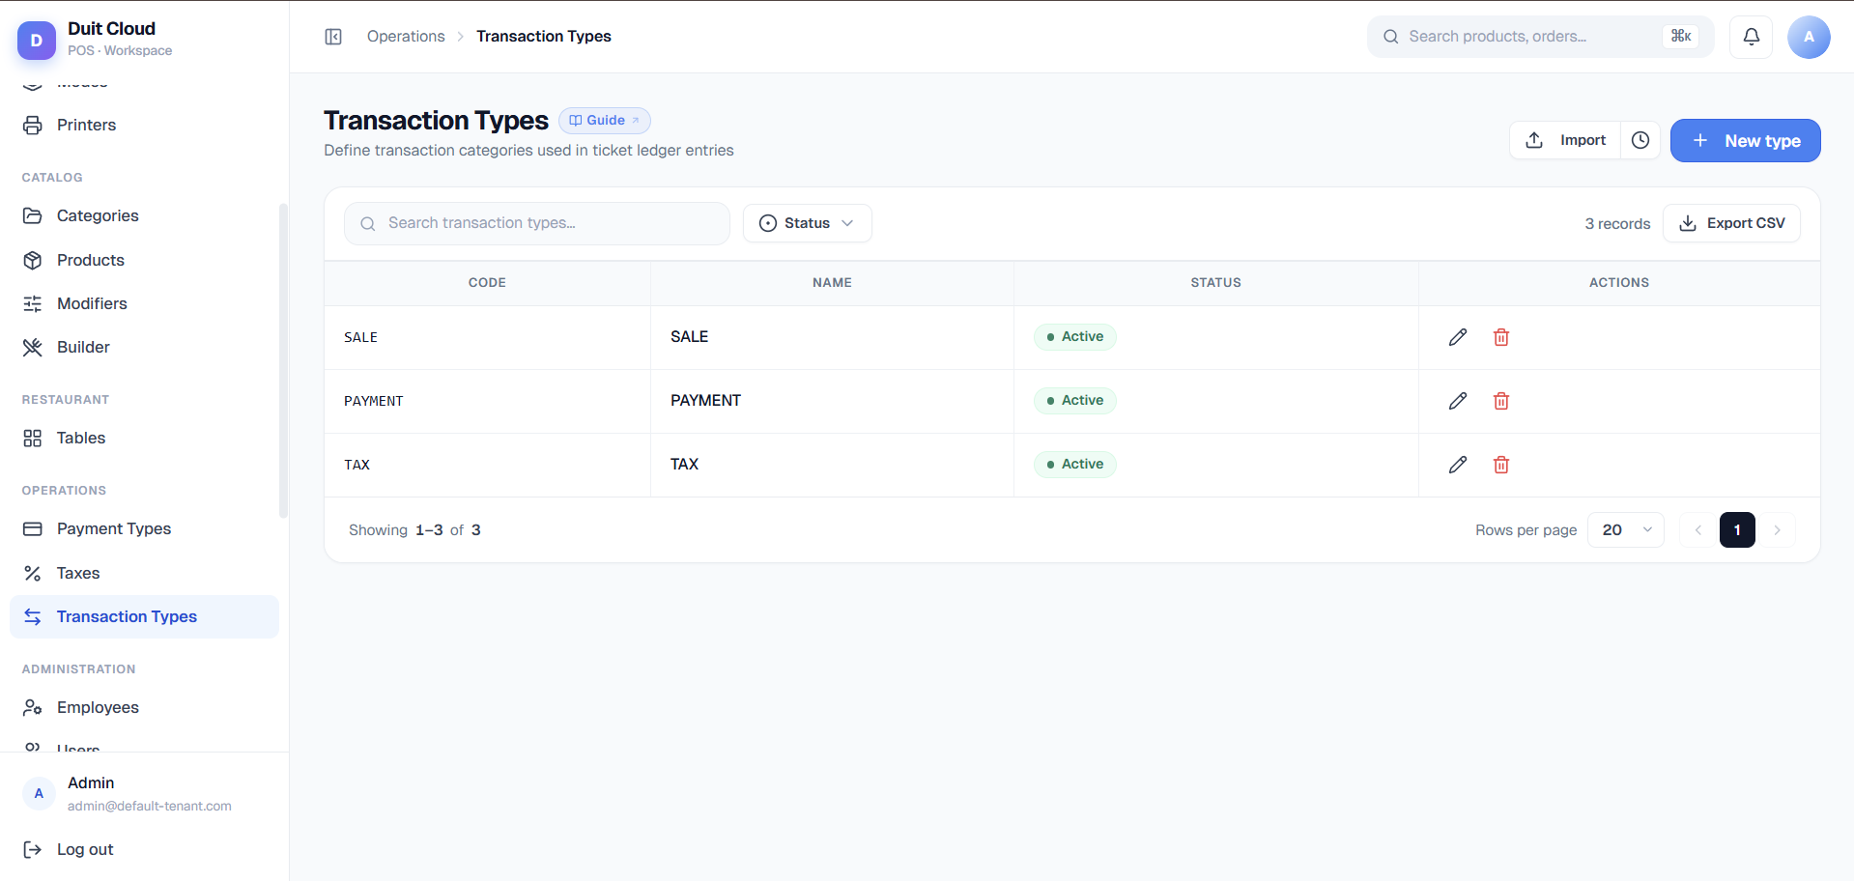Open Builder in sidebar
The width and height of the screenshot is (1854, 881).
pyautogui.click(x=144, y=347)
